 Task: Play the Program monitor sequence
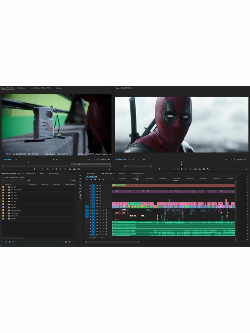tap(182, 169)
